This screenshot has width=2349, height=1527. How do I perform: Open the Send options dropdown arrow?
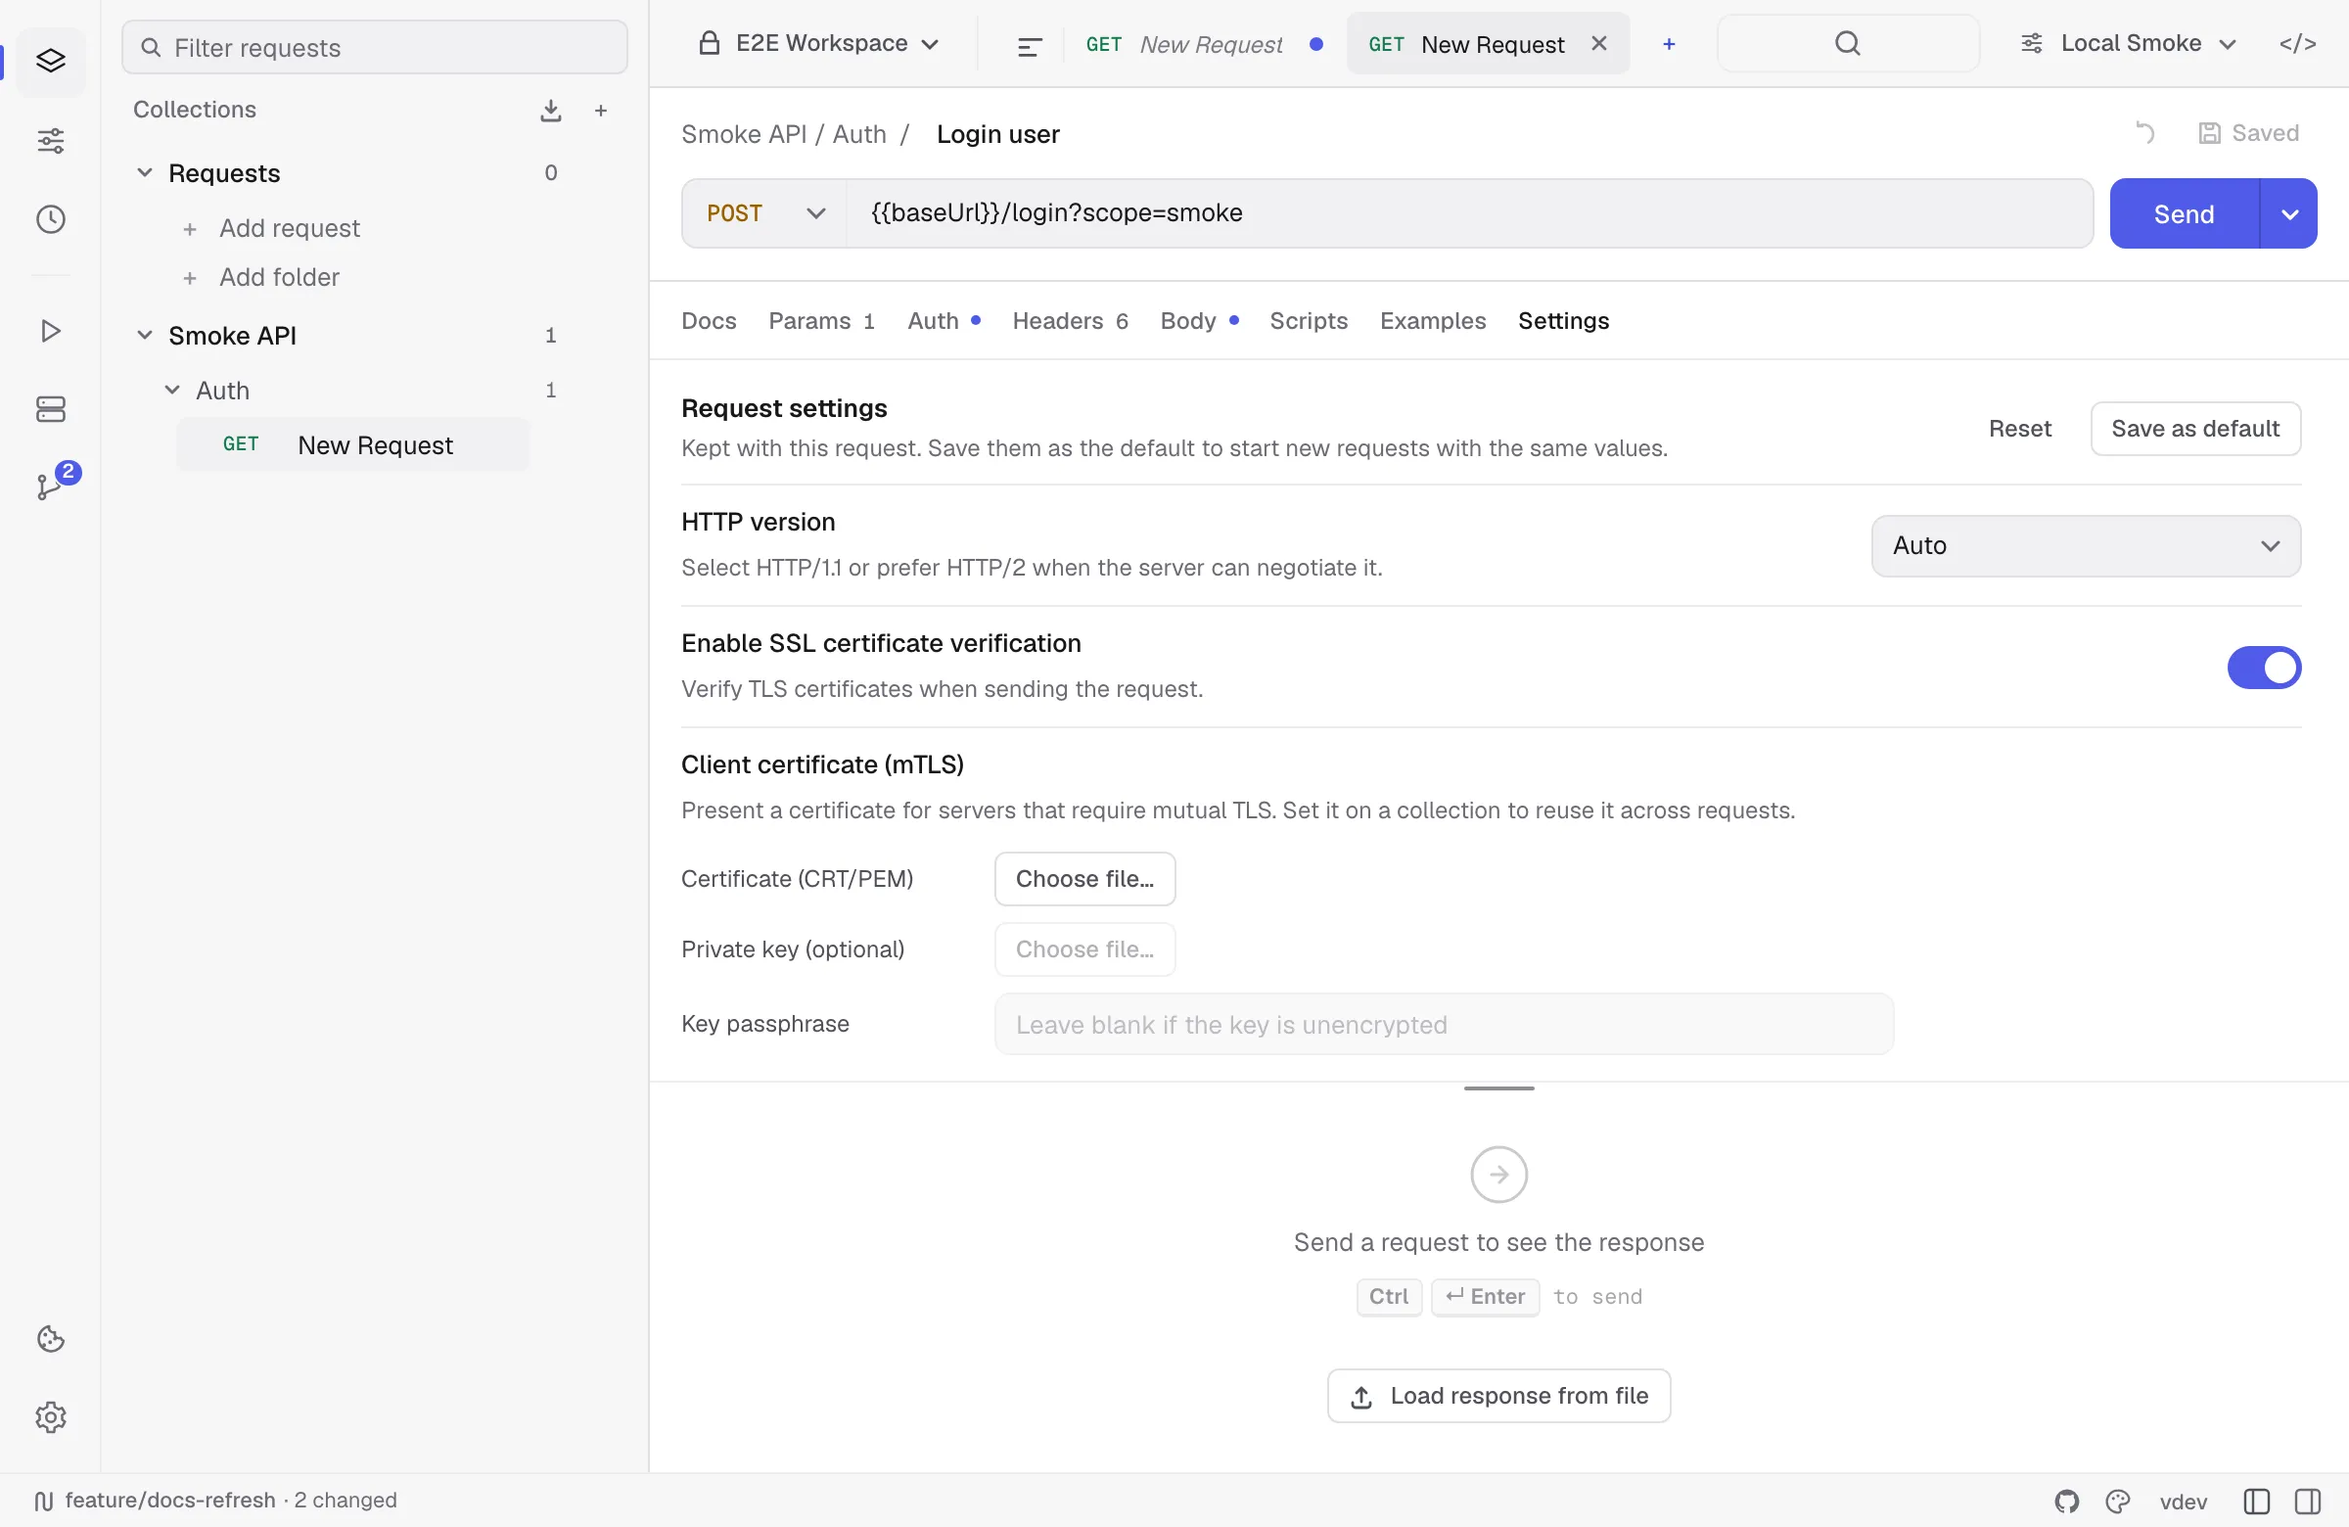[2288, 214]
